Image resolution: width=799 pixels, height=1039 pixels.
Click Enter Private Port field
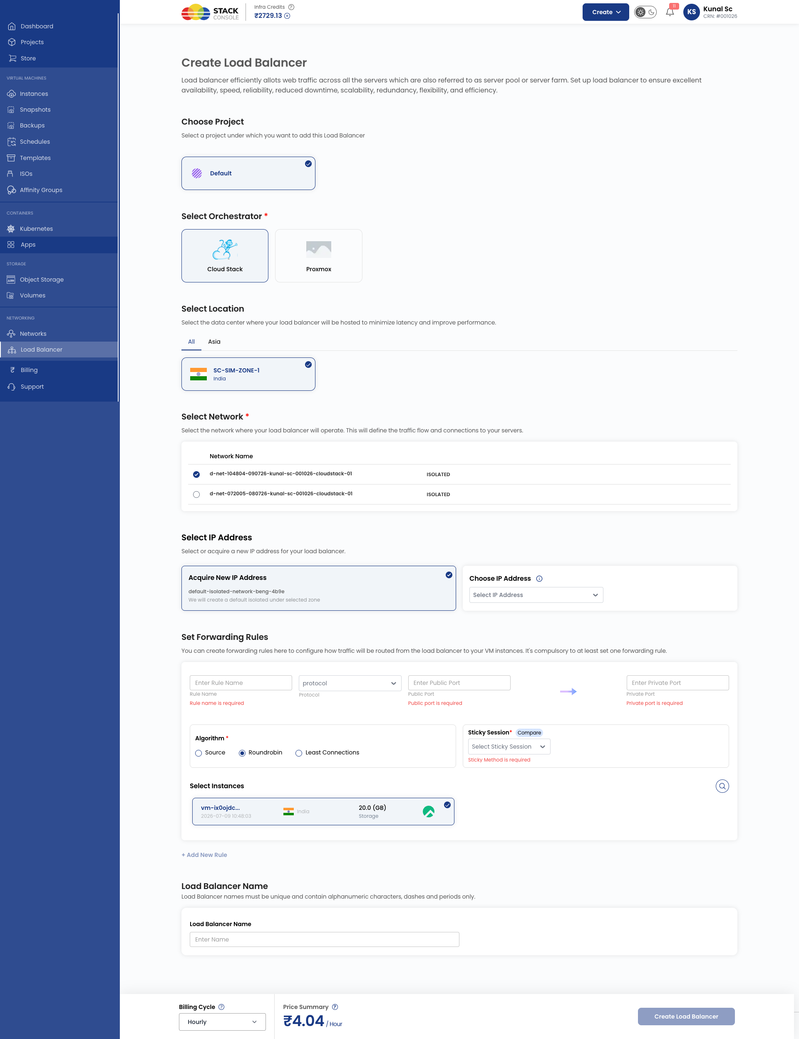click(x=677, y=683)
